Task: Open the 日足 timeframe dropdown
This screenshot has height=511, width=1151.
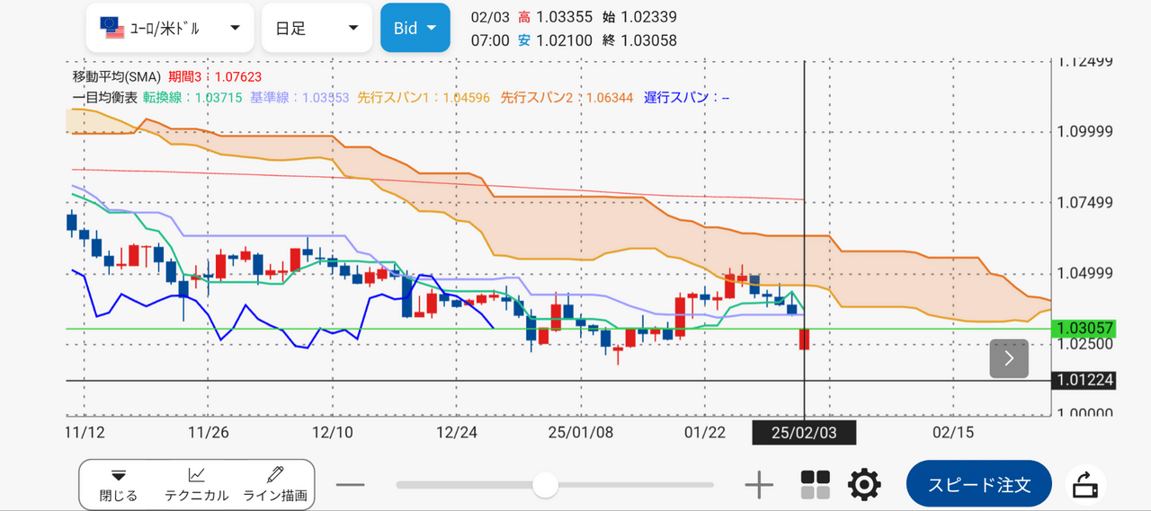Action: [x=317, y=28]
